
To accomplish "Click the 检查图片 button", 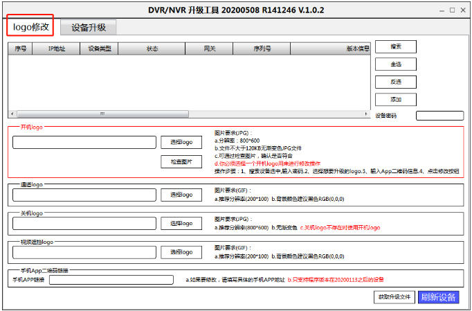I will click(x=181, y=162).
